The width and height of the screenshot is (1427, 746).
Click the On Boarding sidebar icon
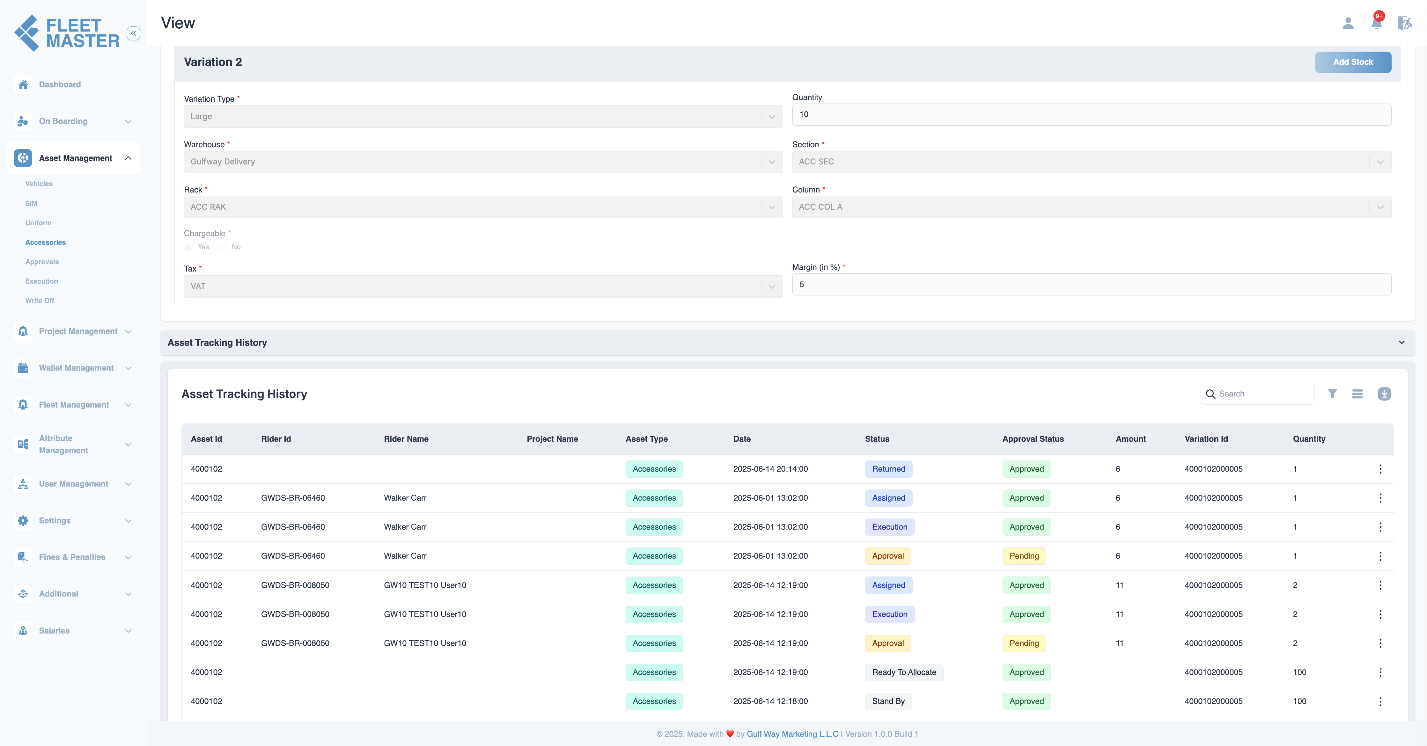tap(23, 121)
